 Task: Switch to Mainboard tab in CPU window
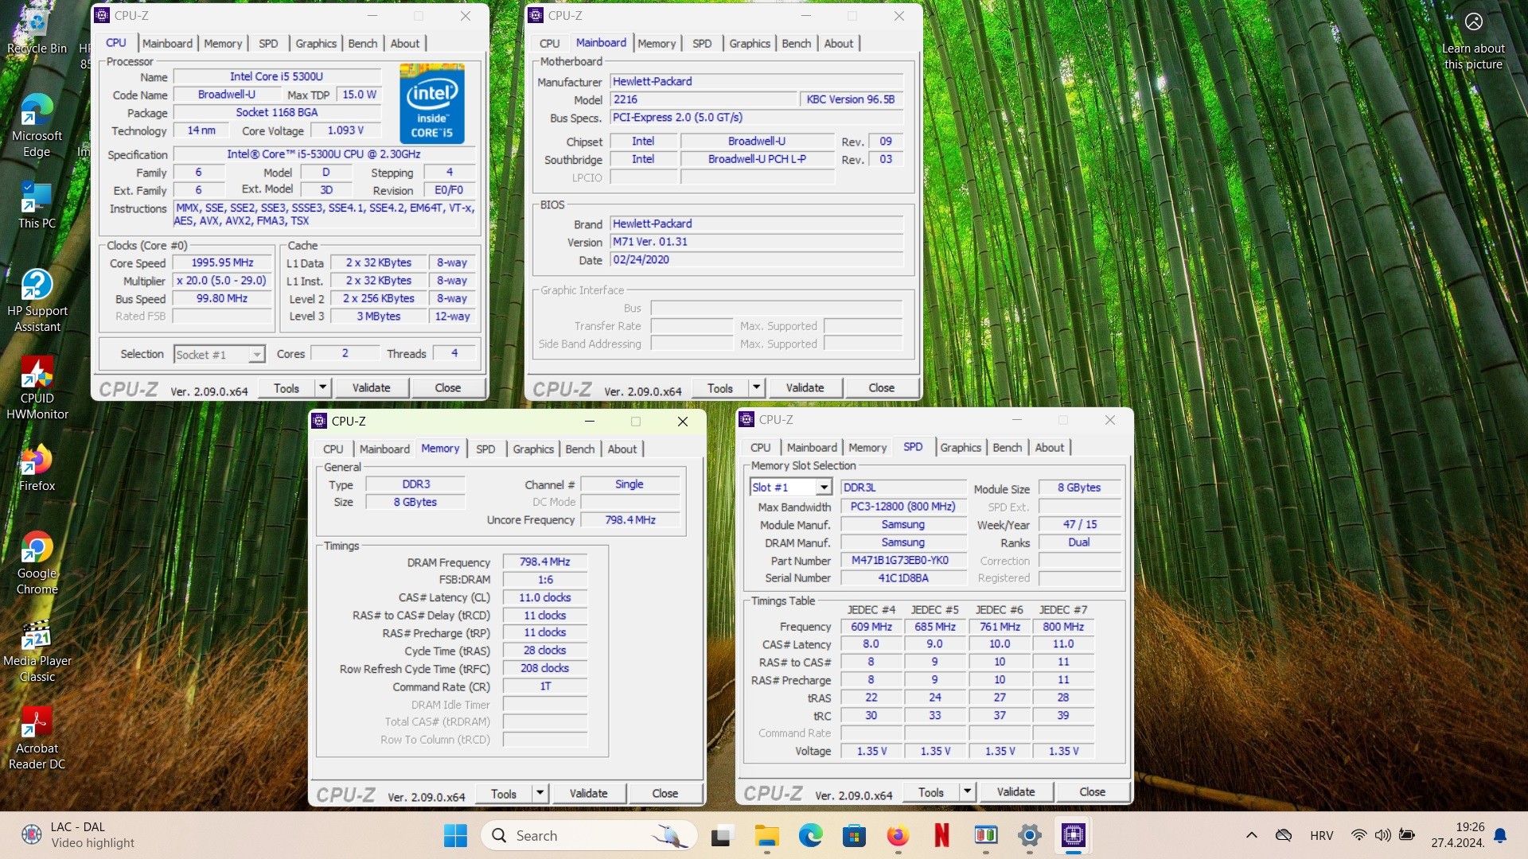(167, 44)
